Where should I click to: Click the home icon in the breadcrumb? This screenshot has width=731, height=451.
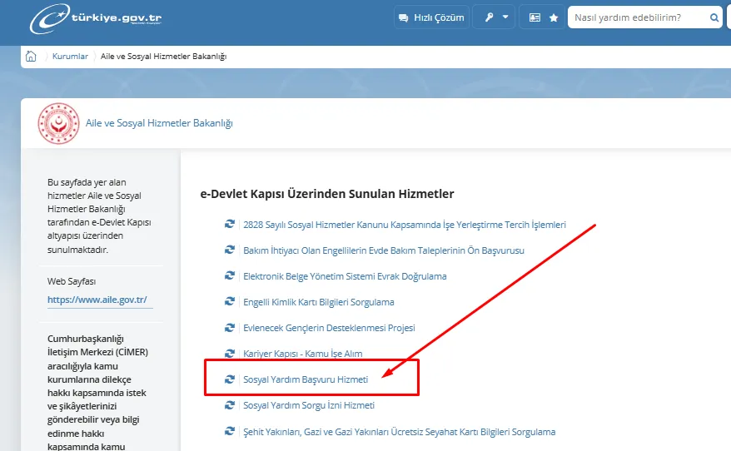coord(31,57)
